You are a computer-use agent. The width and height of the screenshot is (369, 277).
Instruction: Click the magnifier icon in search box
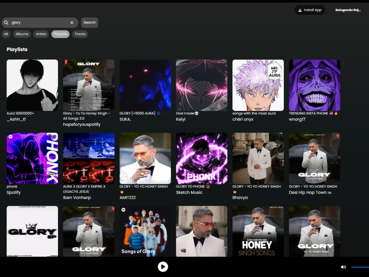(6, 23)
